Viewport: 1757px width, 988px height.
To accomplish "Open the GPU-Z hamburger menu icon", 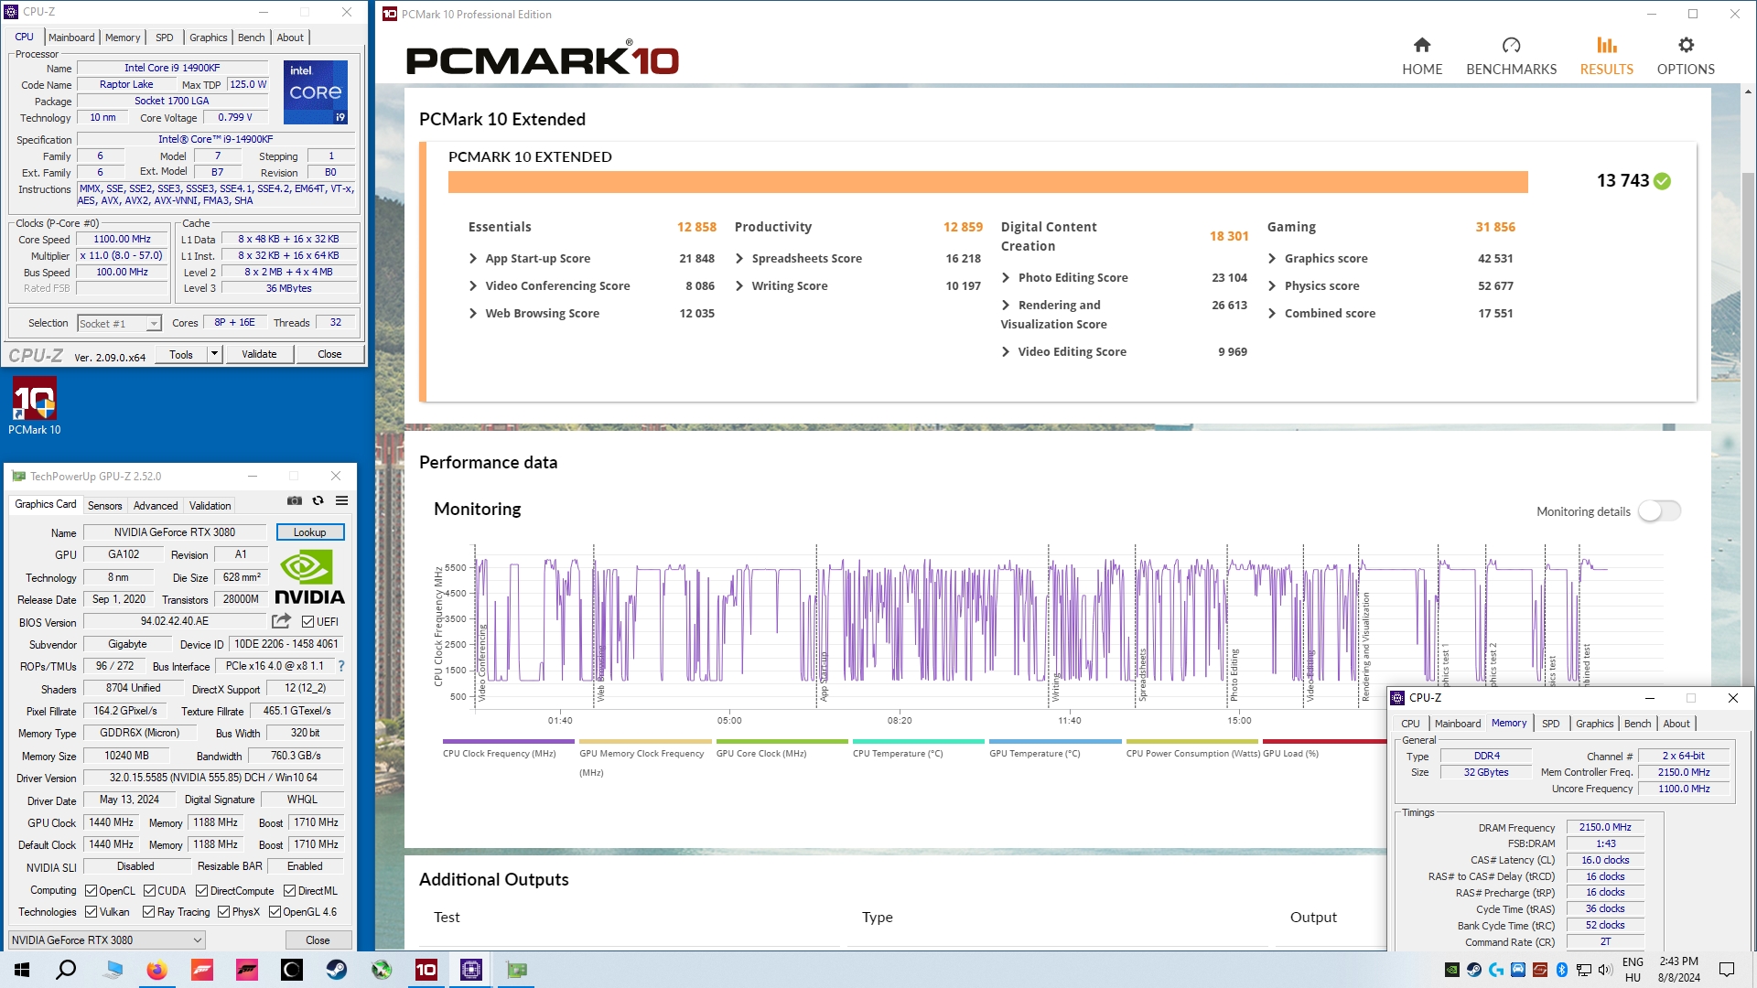I will coord(341,500).
